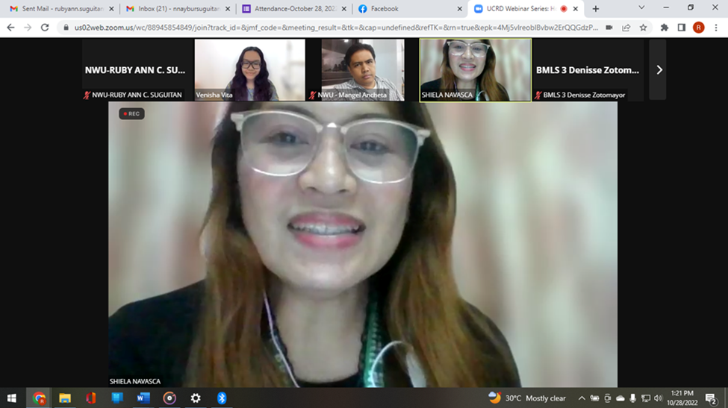The height and width of the screenshot is (408, 728).
Task: Open the volume control in system tray
Action: click(658, 398)
